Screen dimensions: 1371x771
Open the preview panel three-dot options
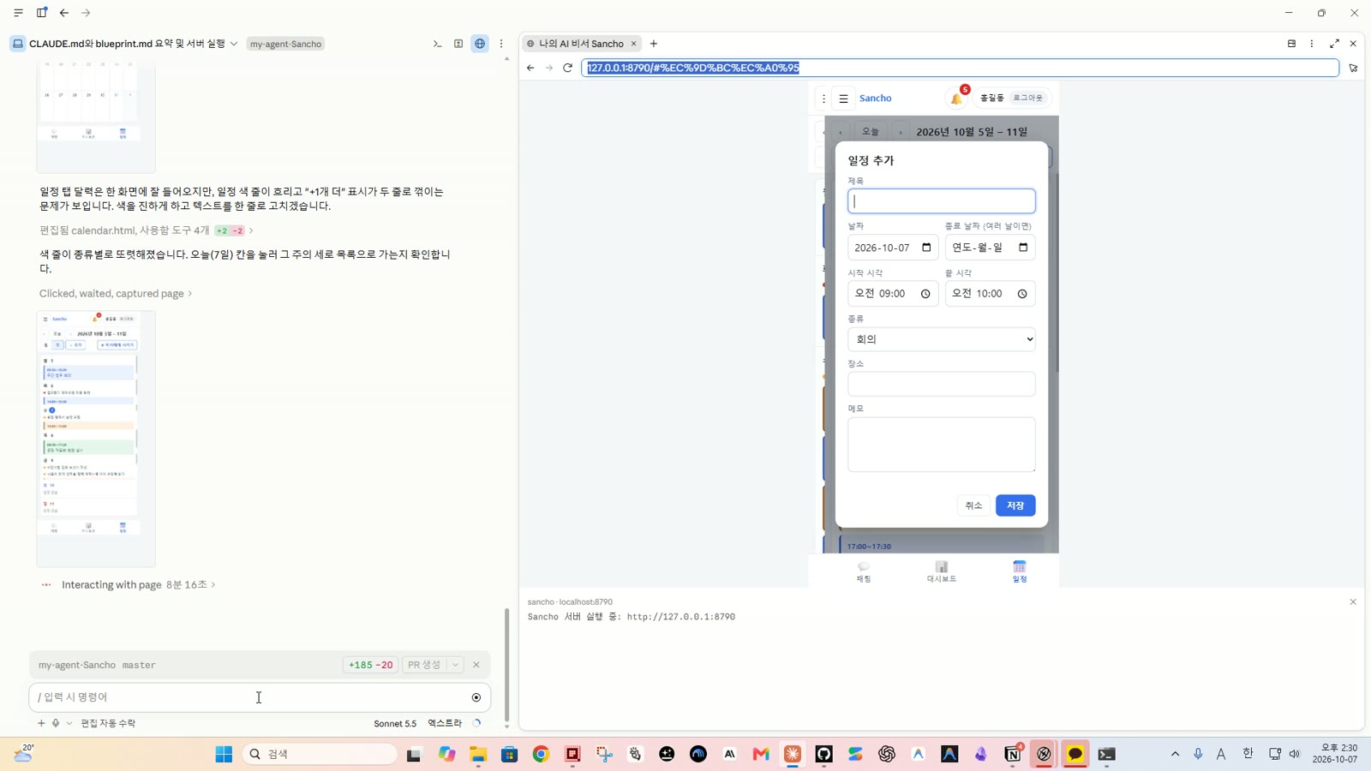point(1312,44)
